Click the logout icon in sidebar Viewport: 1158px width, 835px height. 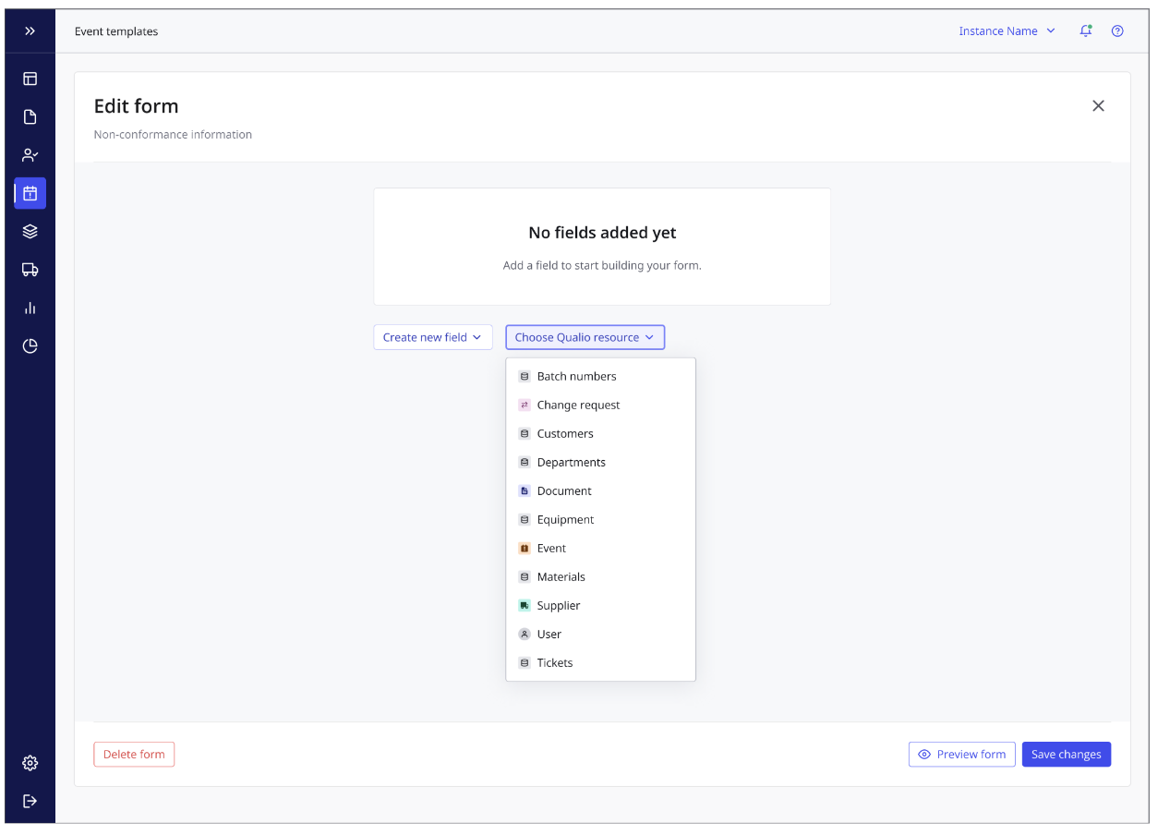click(x=30, y=801)
